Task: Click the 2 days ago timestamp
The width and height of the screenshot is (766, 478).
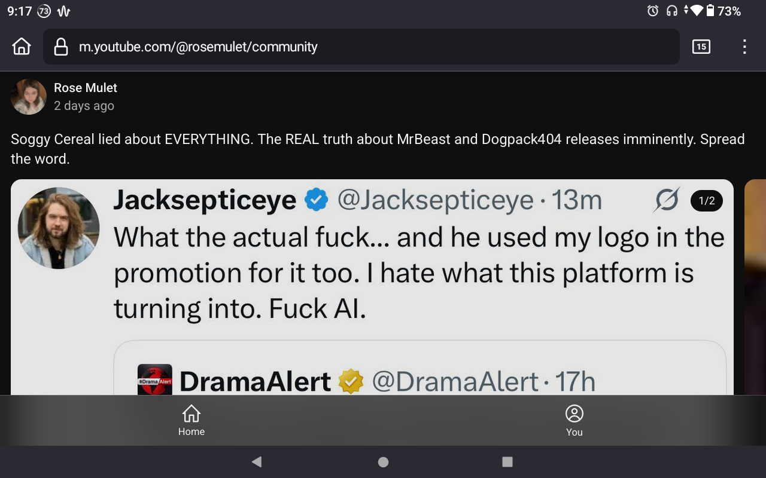Action: 84,106
